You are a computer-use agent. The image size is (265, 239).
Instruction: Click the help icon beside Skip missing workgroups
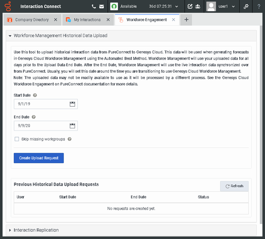click(x=69, y=139)
